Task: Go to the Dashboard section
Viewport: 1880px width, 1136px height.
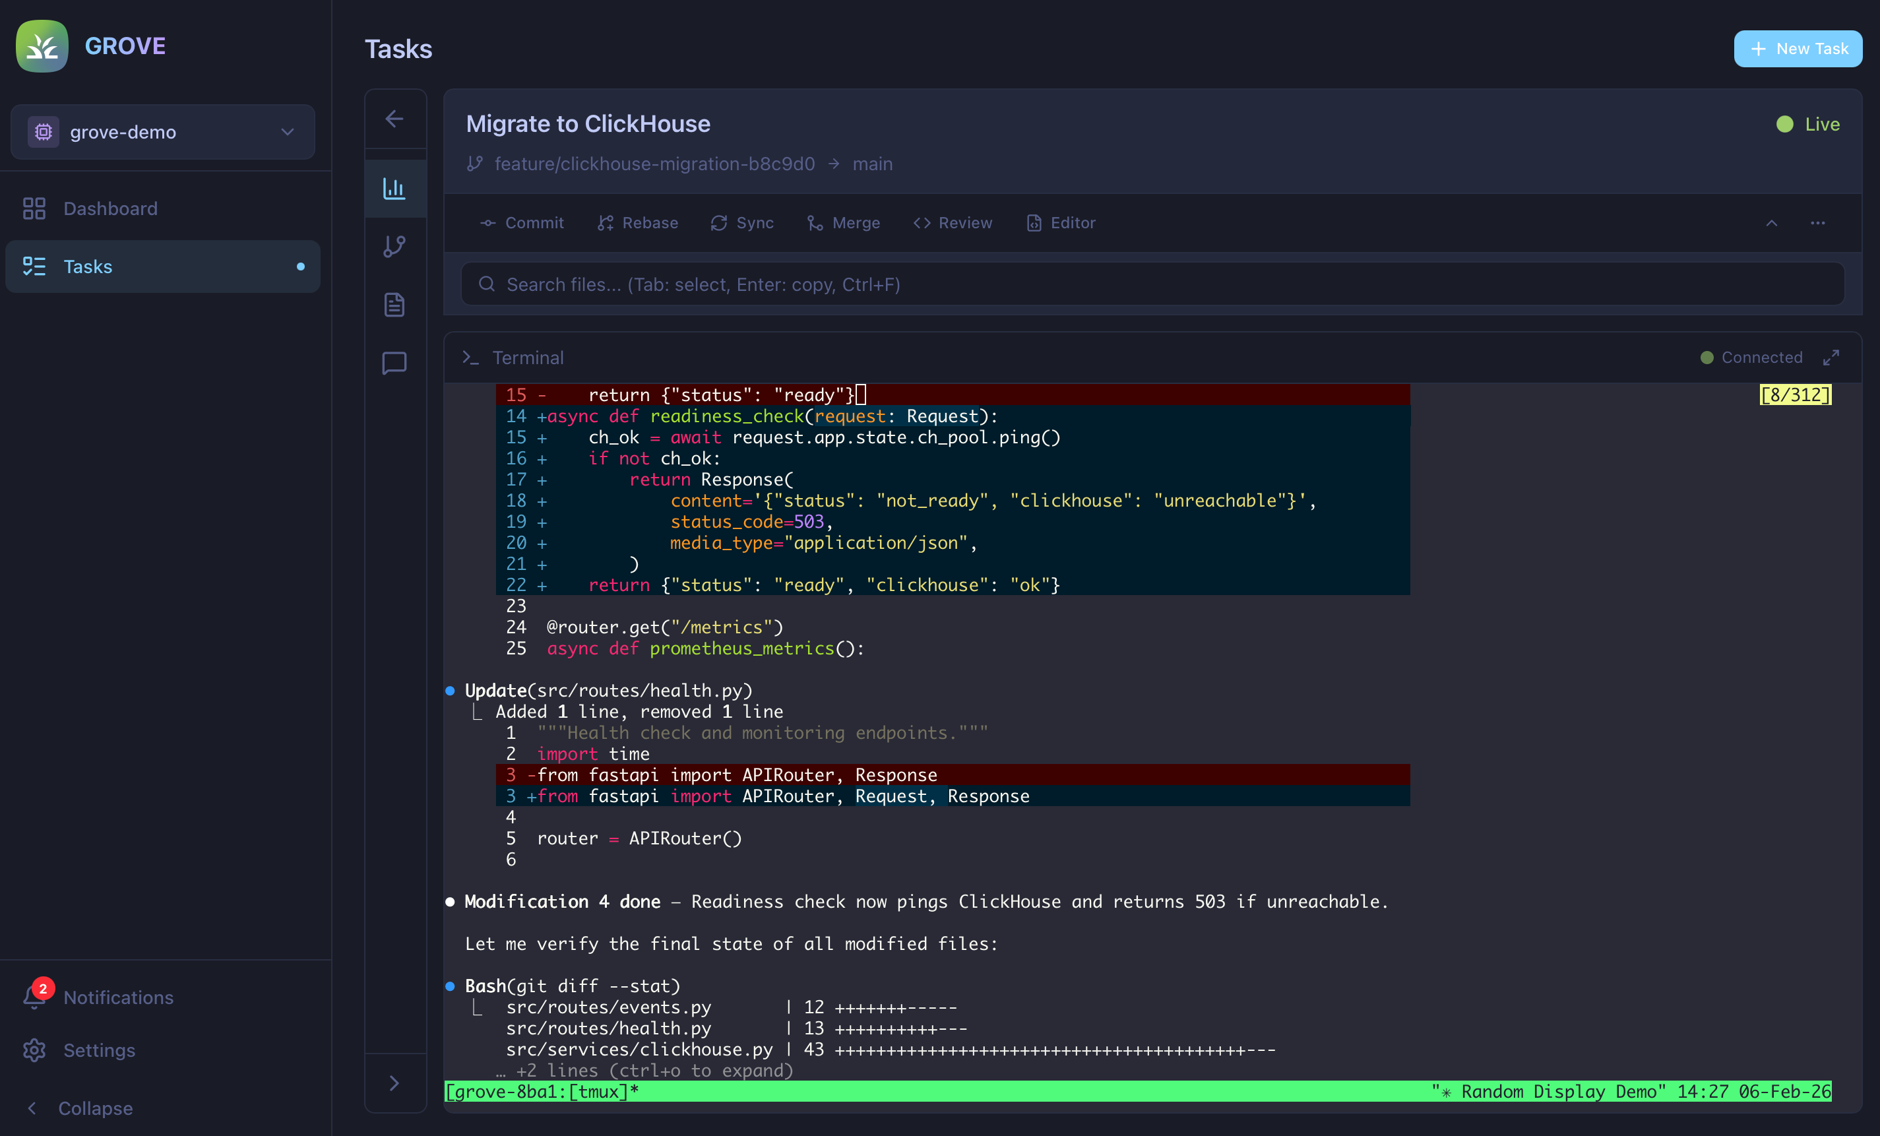Action: tap(110, 208)
